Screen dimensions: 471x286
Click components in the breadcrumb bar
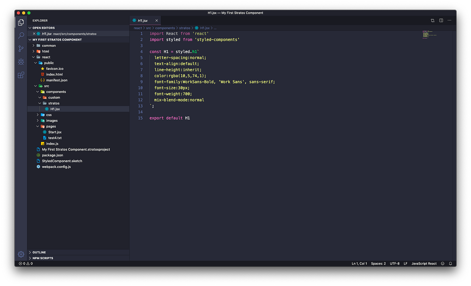click(x=165, y=28)
